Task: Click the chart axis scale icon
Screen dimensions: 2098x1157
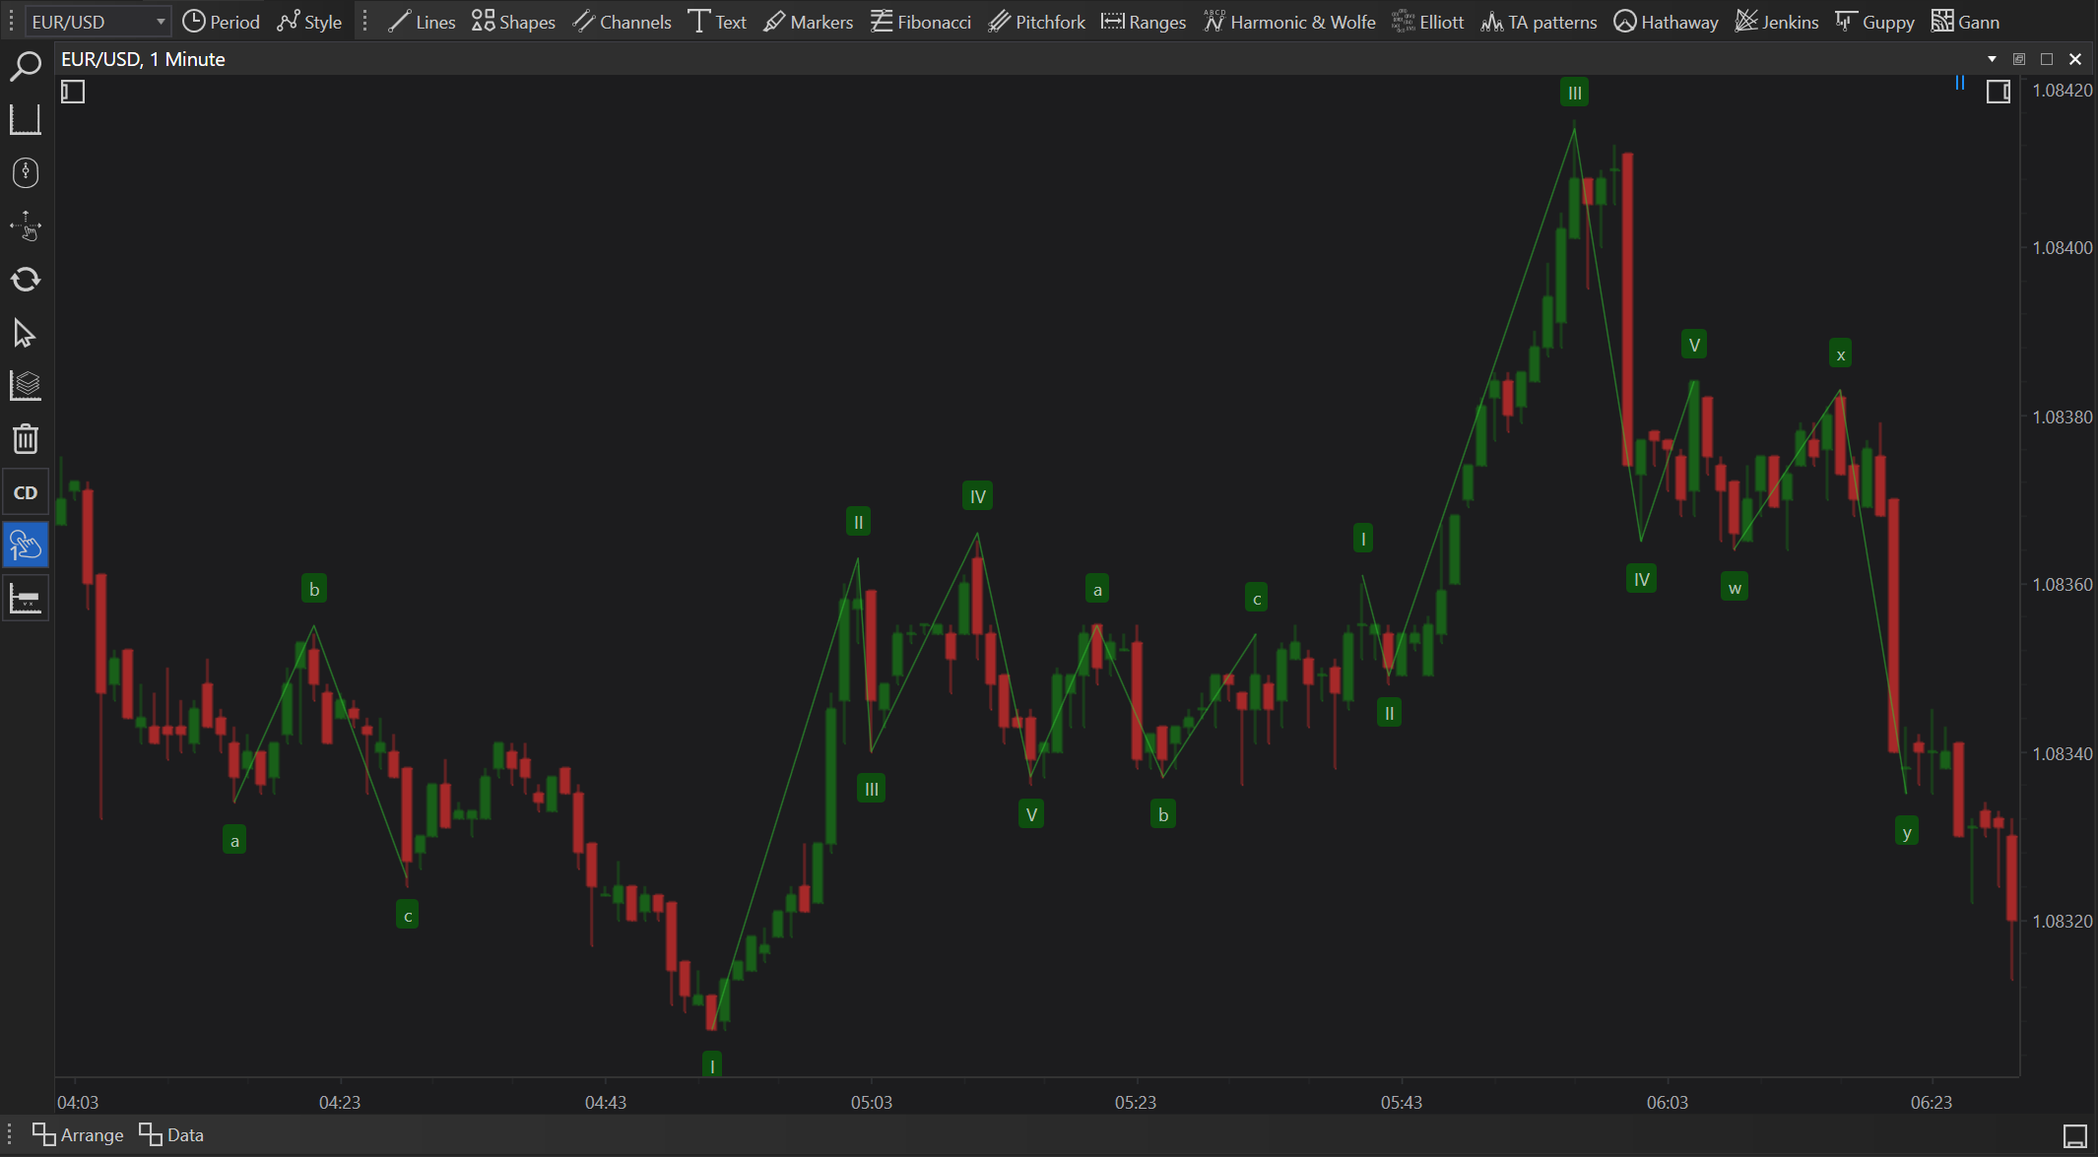Action: coord(25,120)
